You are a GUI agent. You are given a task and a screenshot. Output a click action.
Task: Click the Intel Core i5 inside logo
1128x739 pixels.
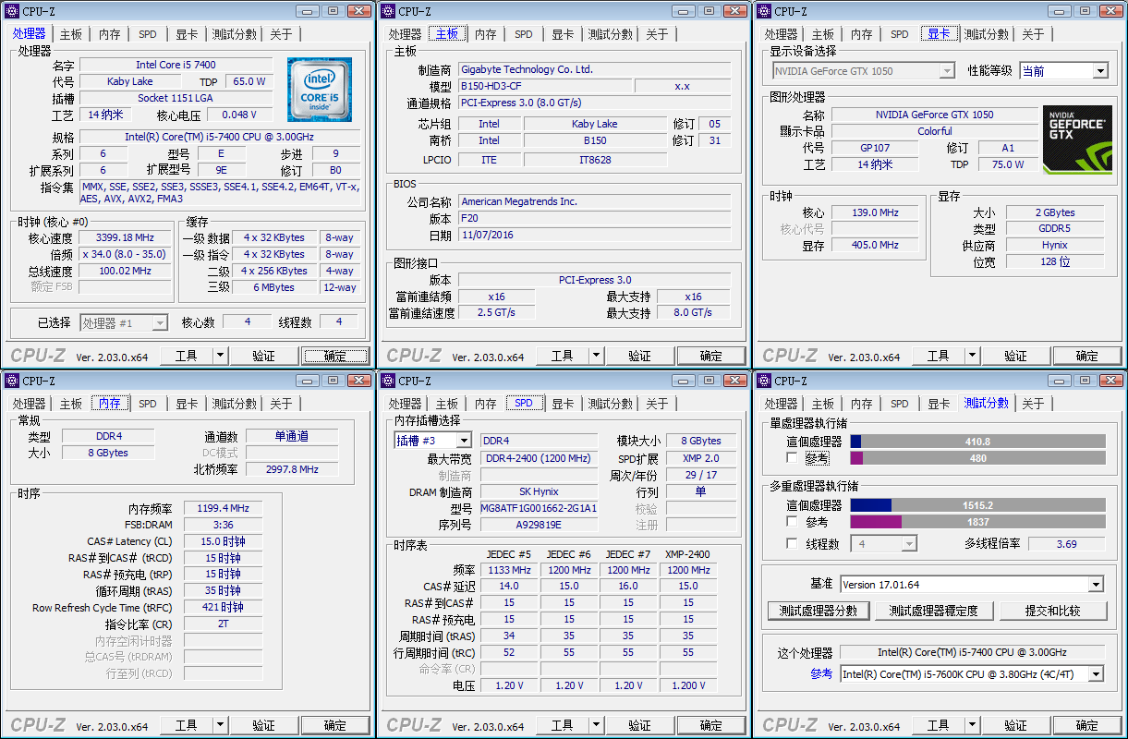(x=320, y=89)
